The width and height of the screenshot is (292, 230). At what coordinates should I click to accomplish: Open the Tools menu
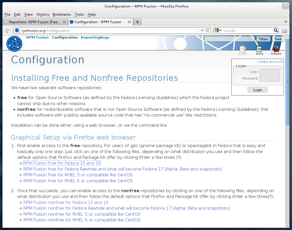[x=79, y=15]
